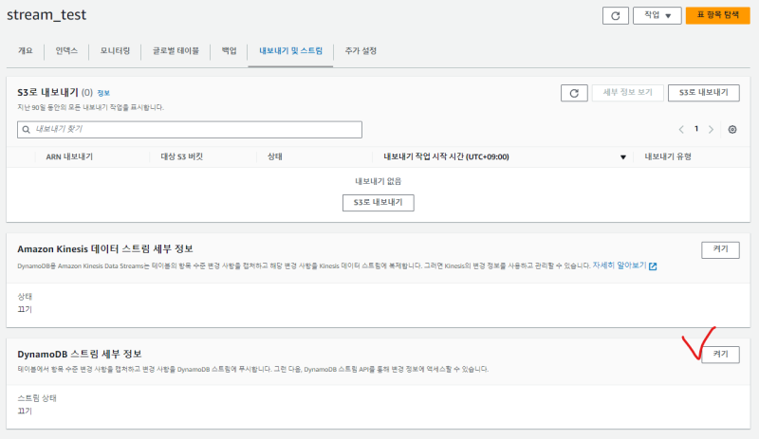Switch to the 개요 tab
759x439 pixels.
click(x=26, y=51)
